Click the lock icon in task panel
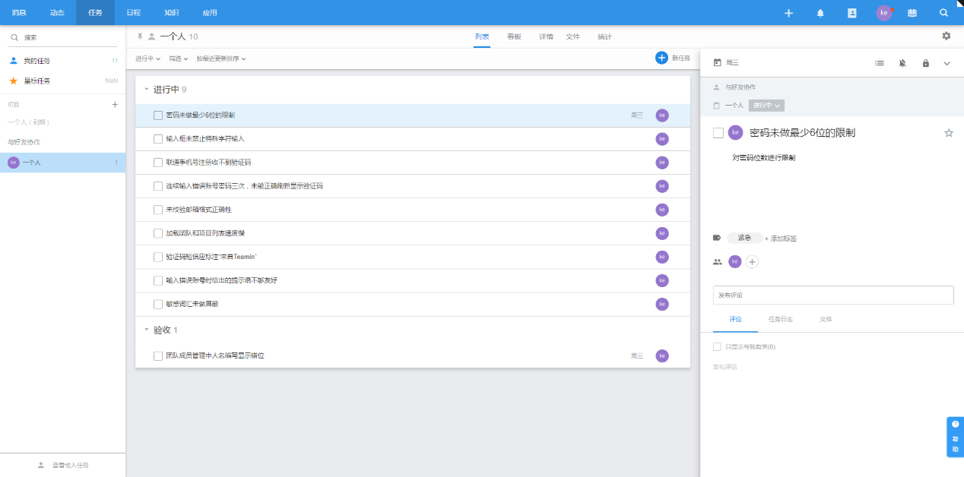 click(x=925, y=63)
